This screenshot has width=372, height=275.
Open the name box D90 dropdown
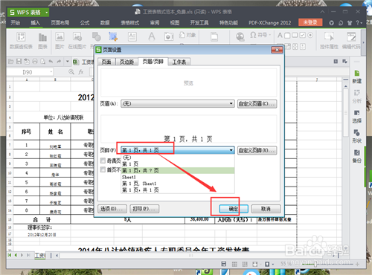coord(51,72)
